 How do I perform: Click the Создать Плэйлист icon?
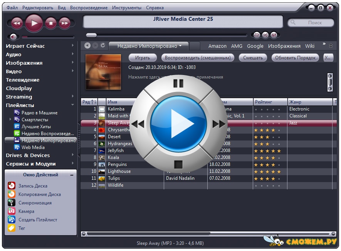[12, 219]
